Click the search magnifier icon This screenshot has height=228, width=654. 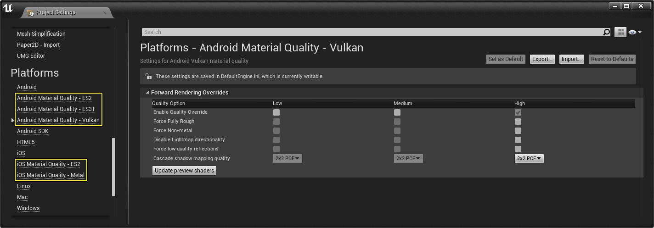(x=607, y=32)
